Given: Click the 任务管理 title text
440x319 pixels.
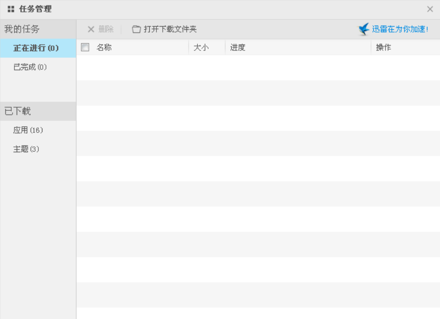Looking at the screenshot, I should point(35,9).
